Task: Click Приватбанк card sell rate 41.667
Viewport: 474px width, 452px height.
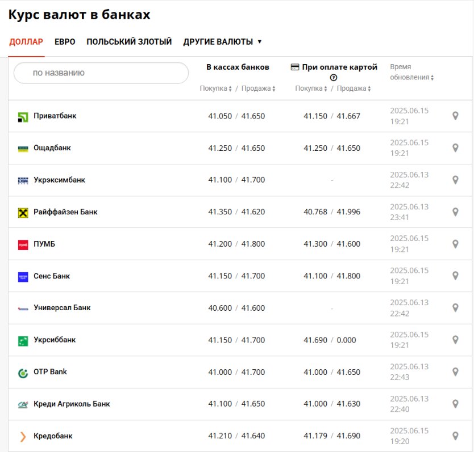Action: tap(348, 116)
